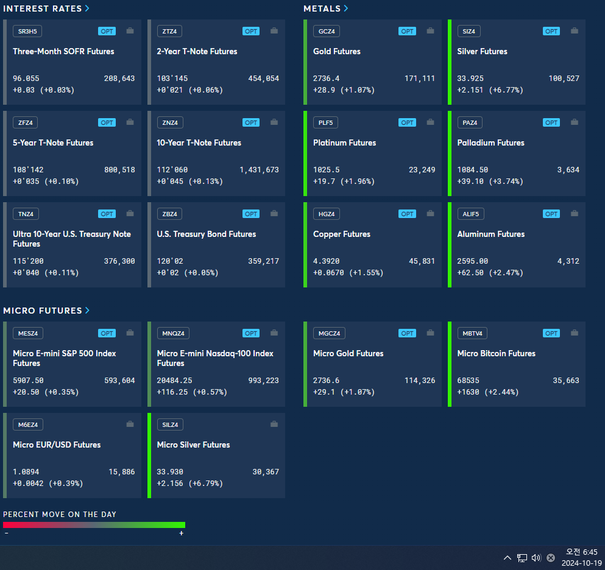Viewport: 605px width, 570px height.
Task: Open the Interest Rates section arrow
Action: click(x=87, y=9)
